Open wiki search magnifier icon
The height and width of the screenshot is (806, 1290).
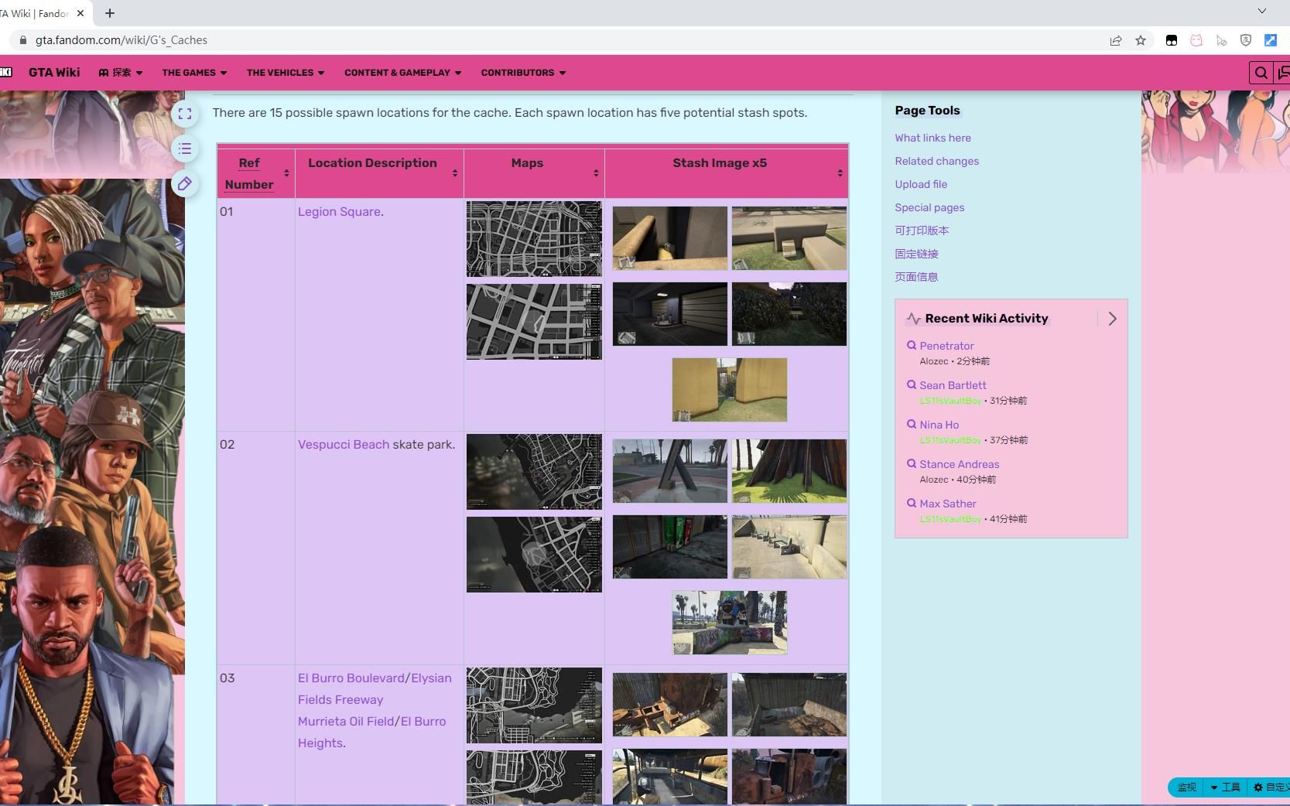click(1261, 73)
